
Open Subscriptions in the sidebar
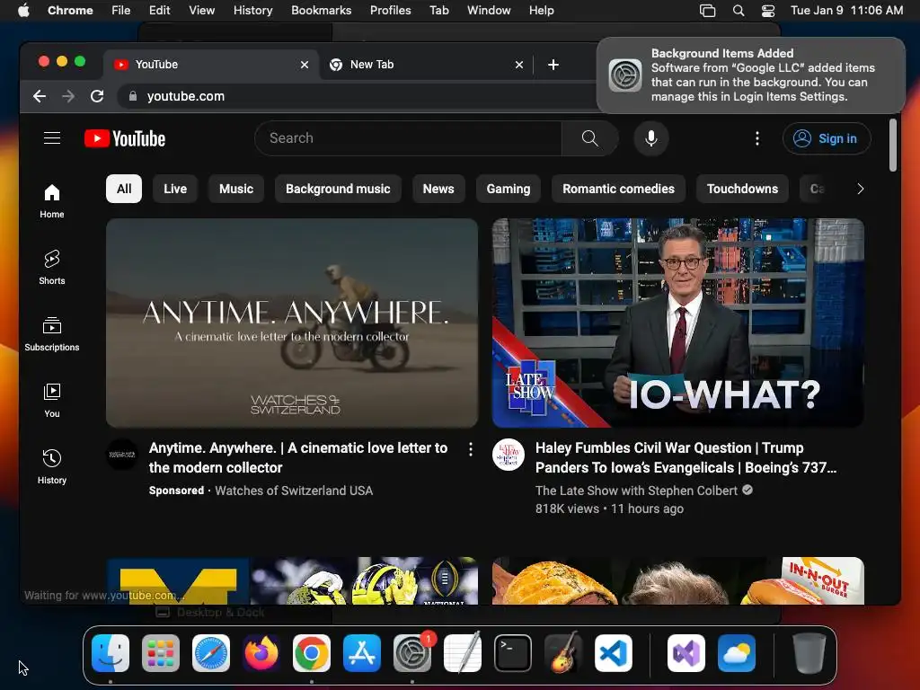tap(51, 334)
